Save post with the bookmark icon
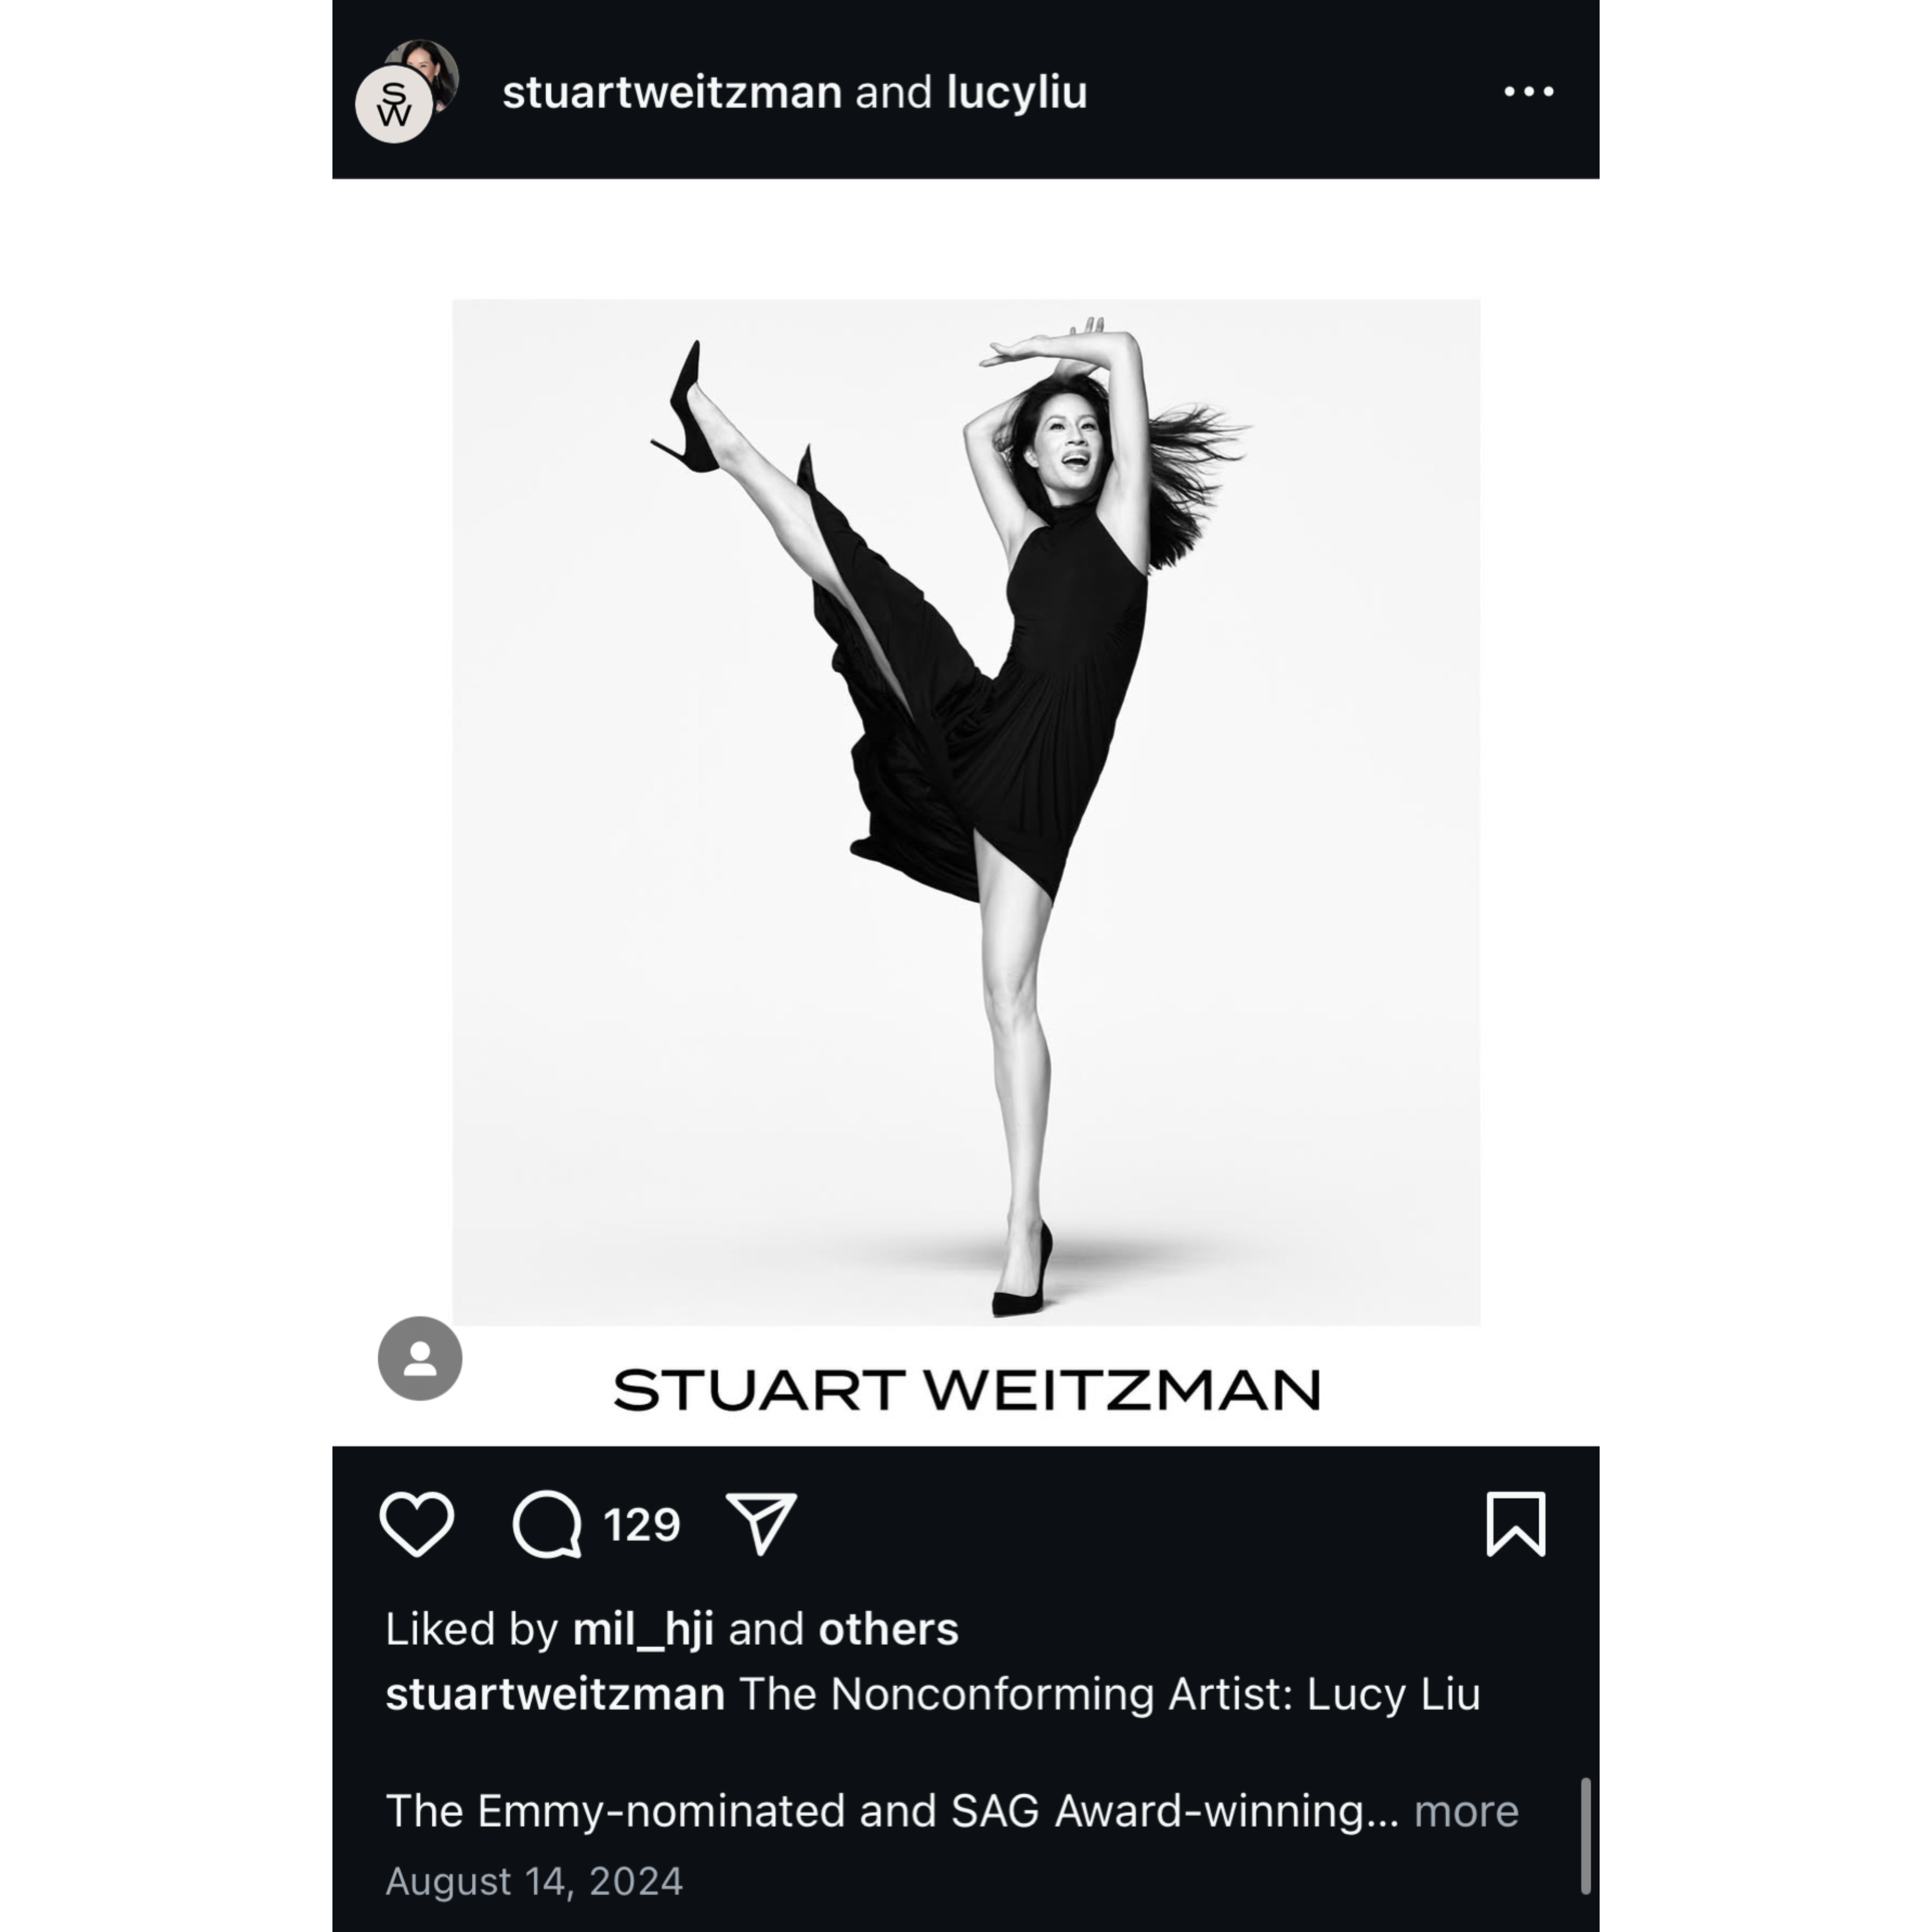The width and height of the screenshot is (1932, 1932). [x=1516, y=1524]
